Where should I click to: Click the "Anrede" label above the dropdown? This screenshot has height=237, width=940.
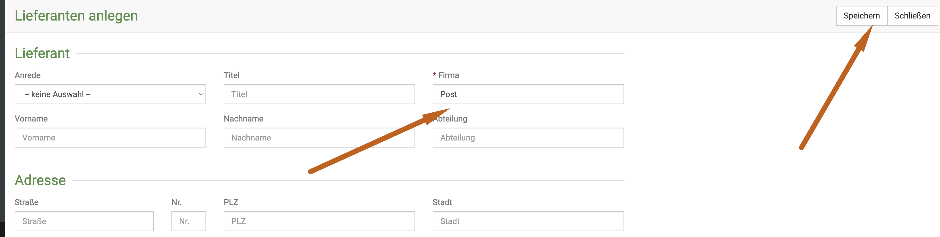click(x=28, y=75)
